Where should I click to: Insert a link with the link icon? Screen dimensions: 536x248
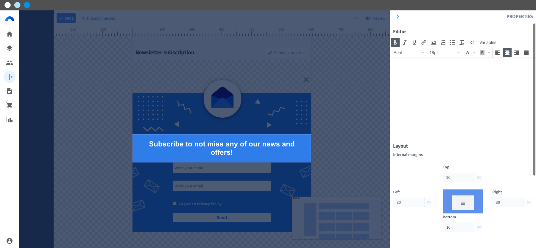pyautogui.click(x=424, y=42)
